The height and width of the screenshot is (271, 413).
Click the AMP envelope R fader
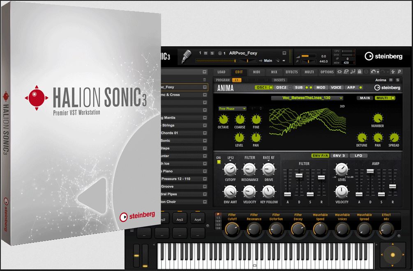point(392,187)
